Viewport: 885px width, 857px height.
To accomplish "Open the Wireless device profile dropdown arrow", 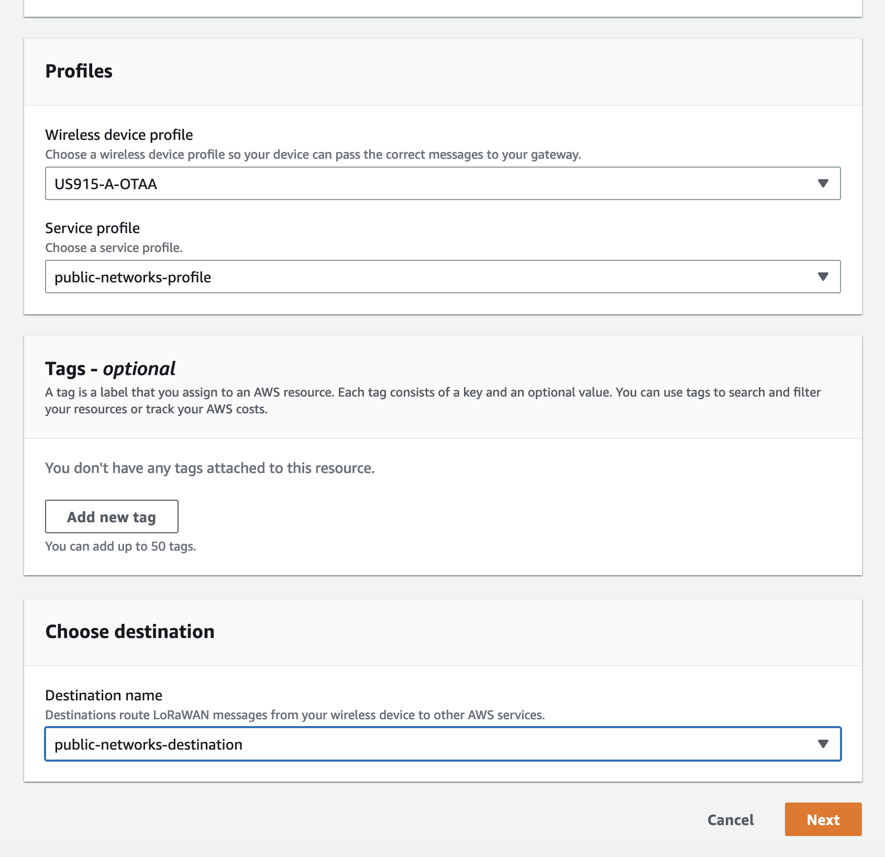I will click(x=824, y=184).
